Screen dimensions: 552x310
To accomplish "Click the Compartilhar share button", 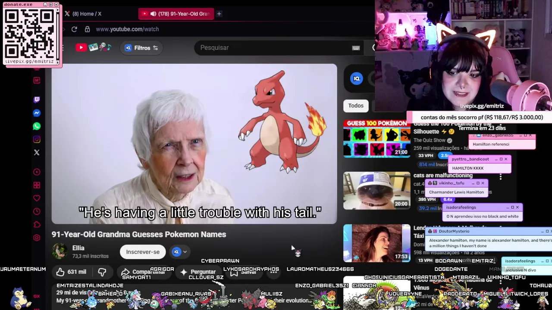I will point(143,272).
